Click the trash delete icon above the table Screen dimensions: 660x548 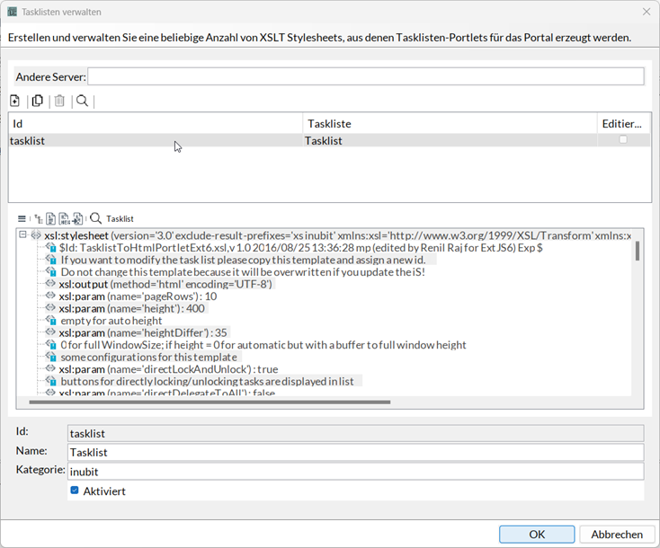point(59,101)
